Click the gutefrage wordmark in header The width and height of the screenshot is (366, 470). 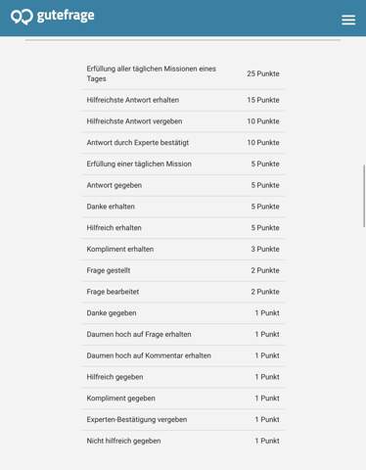[66, 16]
